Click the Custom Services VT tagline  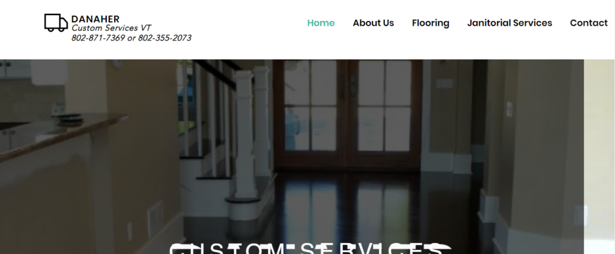111,28
